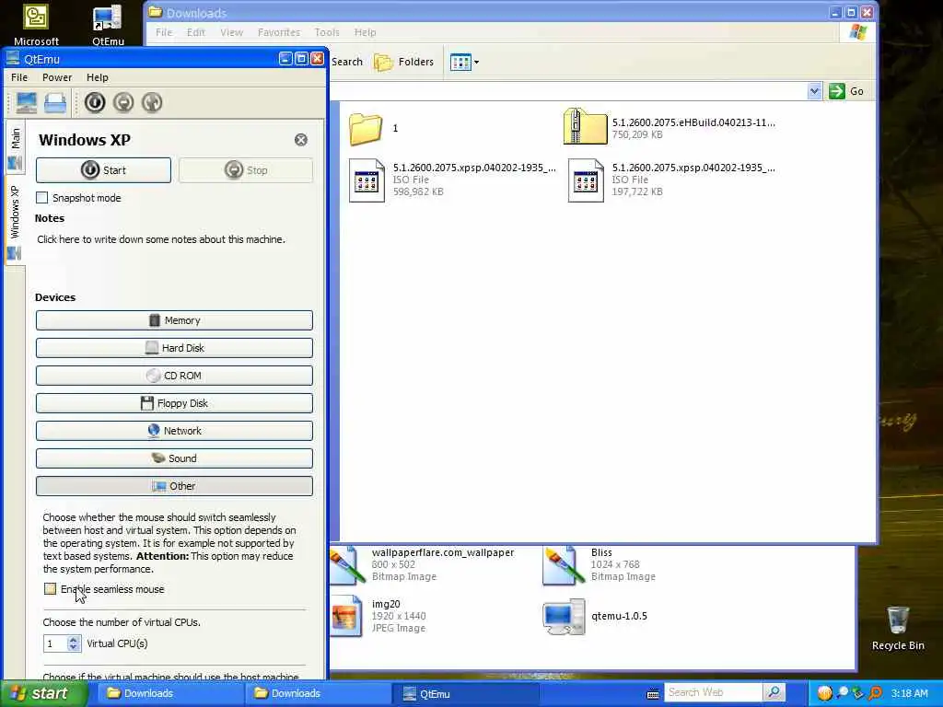Click the Virtual CPU(s) number field

pyautogui.click(x=55, y=643)
